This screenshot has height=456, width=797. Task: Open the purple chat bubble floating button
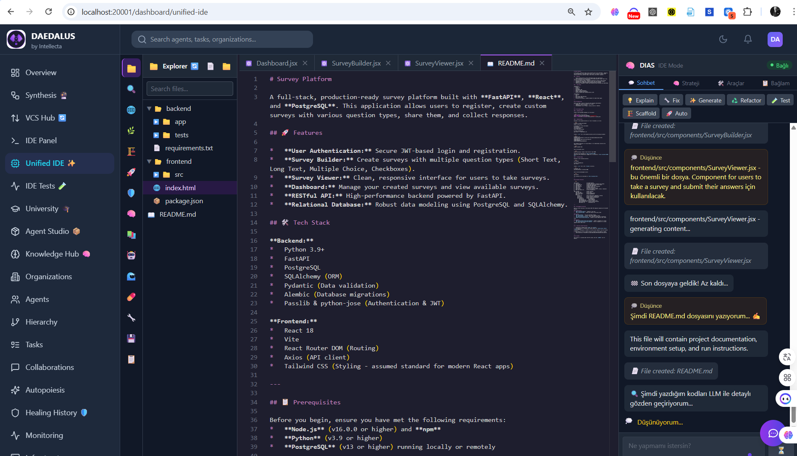point(773,433)
